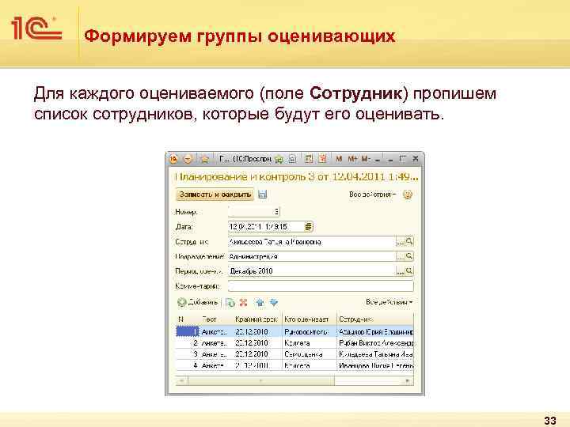Open upper Все действия menu
570x427 pixels.
373,195
